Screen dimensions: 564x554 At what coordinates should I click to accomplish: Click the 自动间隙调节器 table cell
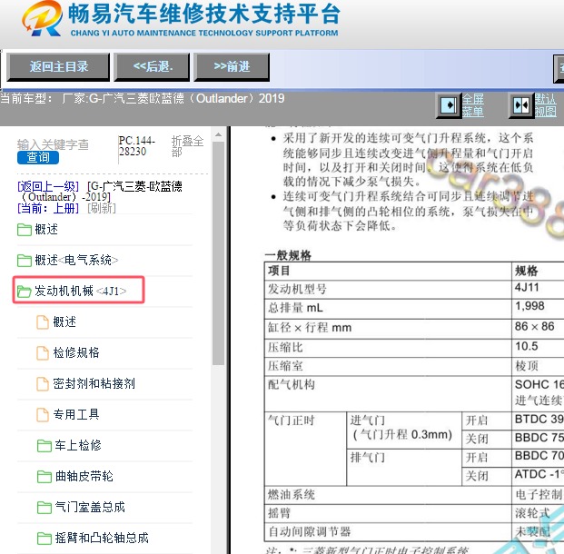coord(388,531)
